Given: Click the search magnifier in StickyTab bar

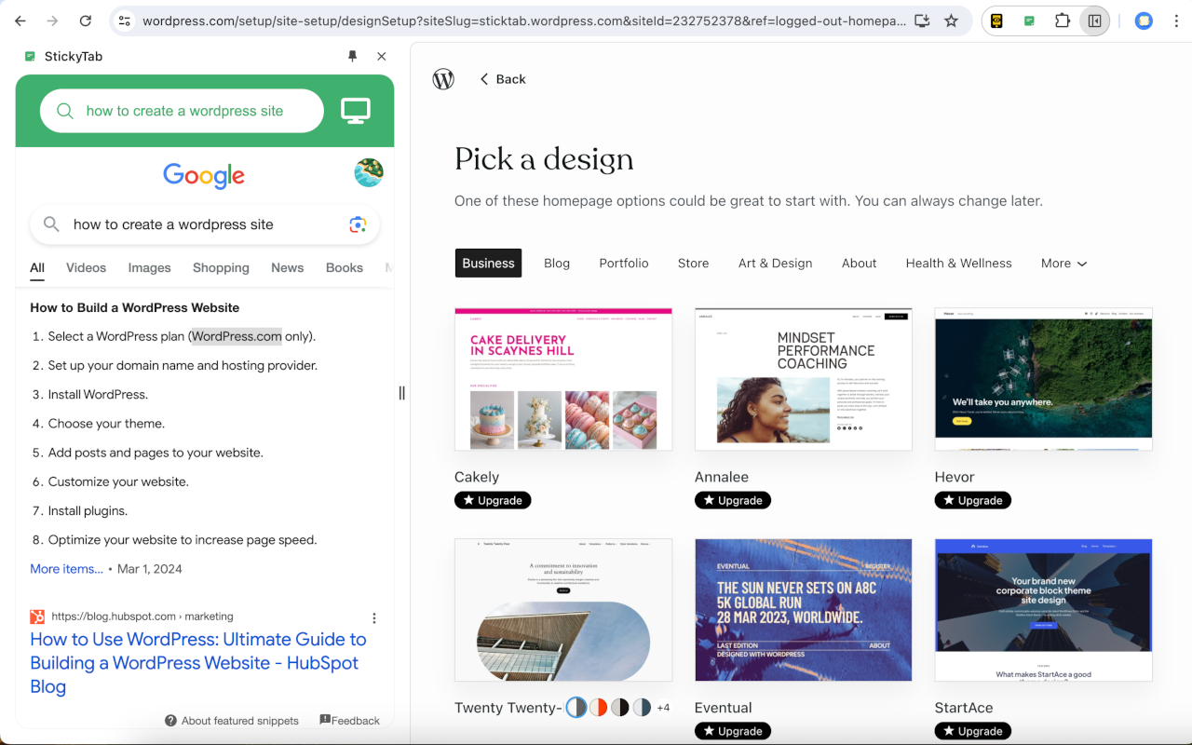Looking at the screenshot, I should [65, 111].
